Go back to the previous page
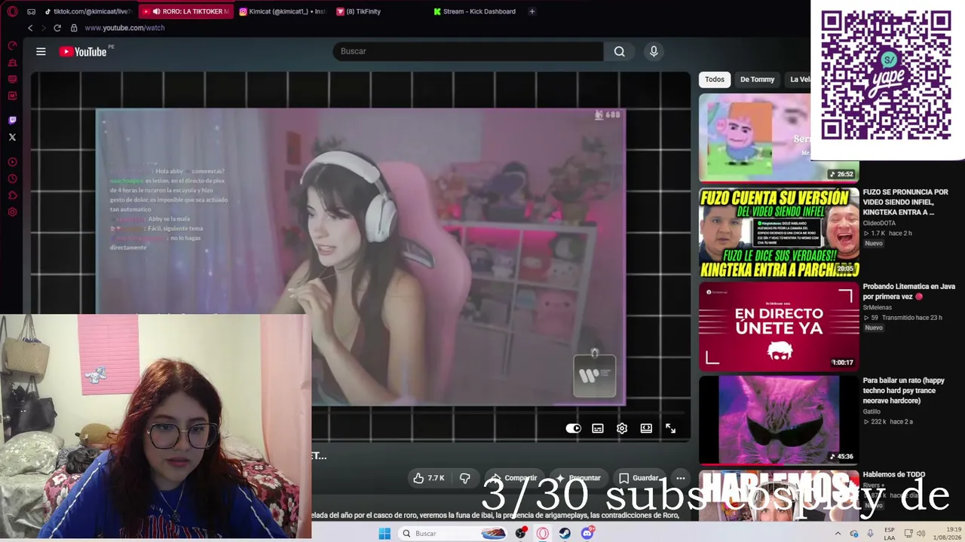Image resolution: width=965 pixels, height=542 pixels. pos(30,28)
